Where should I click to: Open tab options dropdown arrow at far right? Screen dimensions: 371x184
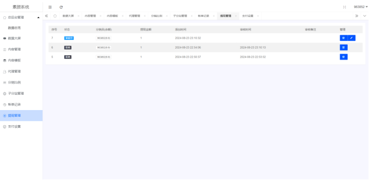point(365,16)
